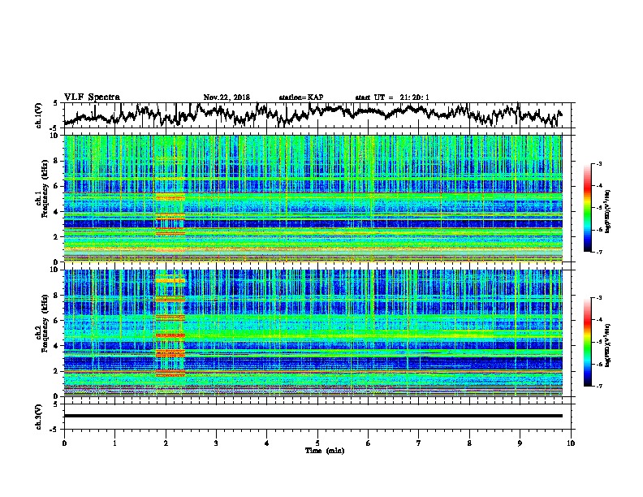Click the "ch.3(V)" axis label

(38, 417)
